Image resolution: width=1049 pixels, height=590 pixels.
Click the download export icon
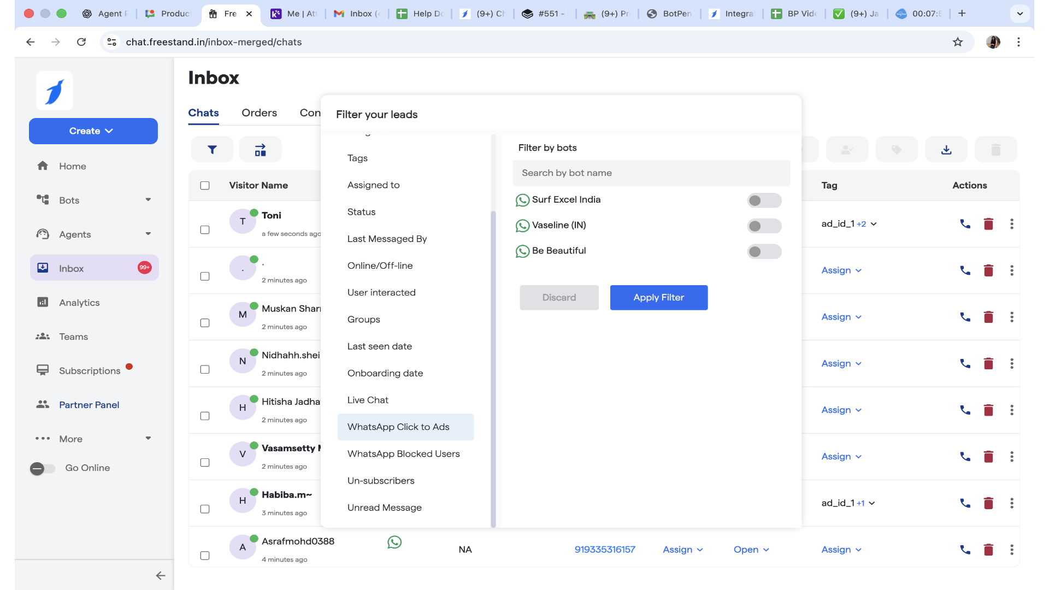[x=946, y=150]
